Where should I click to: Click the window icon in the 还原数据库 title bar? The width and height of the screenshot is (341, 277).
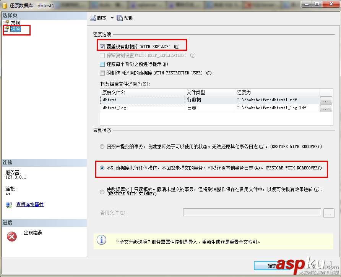pyautogui.click(x=5, y=5)
